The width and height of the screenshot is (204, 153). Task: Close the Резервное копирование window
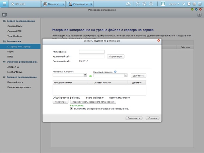coord(201,10)
